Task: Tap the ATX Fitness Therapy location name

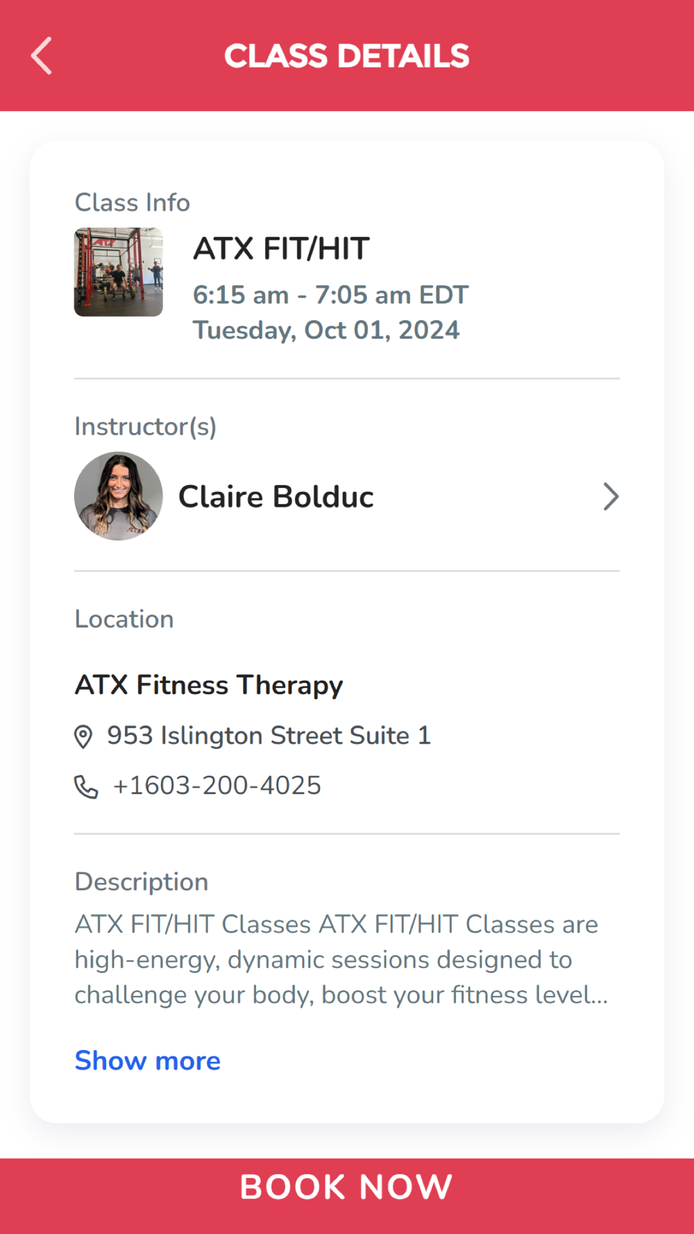Action: 208,685
